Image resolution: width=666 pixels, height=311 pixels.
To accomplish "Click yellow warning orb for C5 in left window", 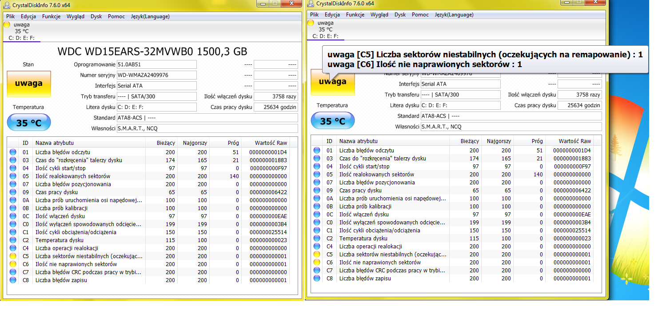I will [x=13, y=256].
